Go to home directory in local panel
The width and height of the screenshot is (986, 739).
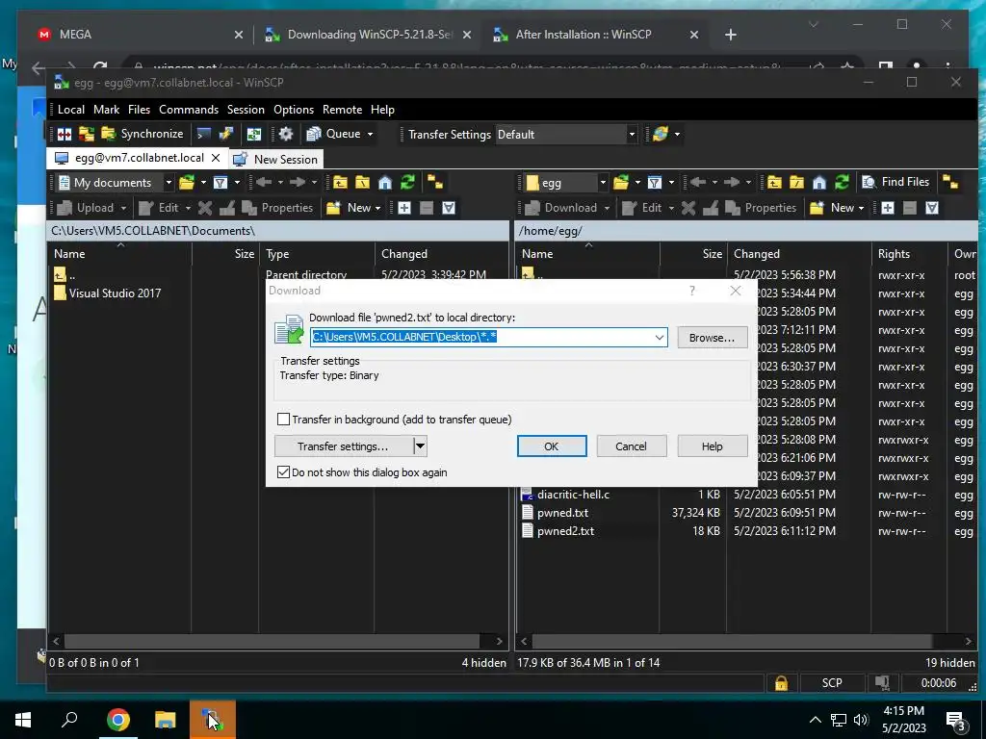pyautogui.click(x=385, y=183)
